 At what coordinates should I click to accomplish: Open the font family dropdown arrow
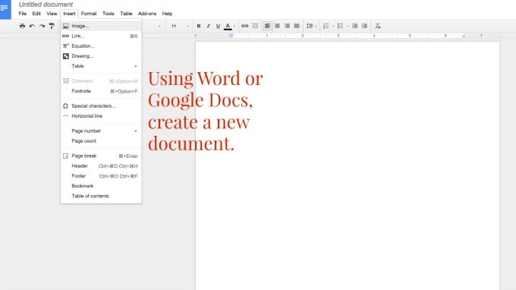coord(159,26)
